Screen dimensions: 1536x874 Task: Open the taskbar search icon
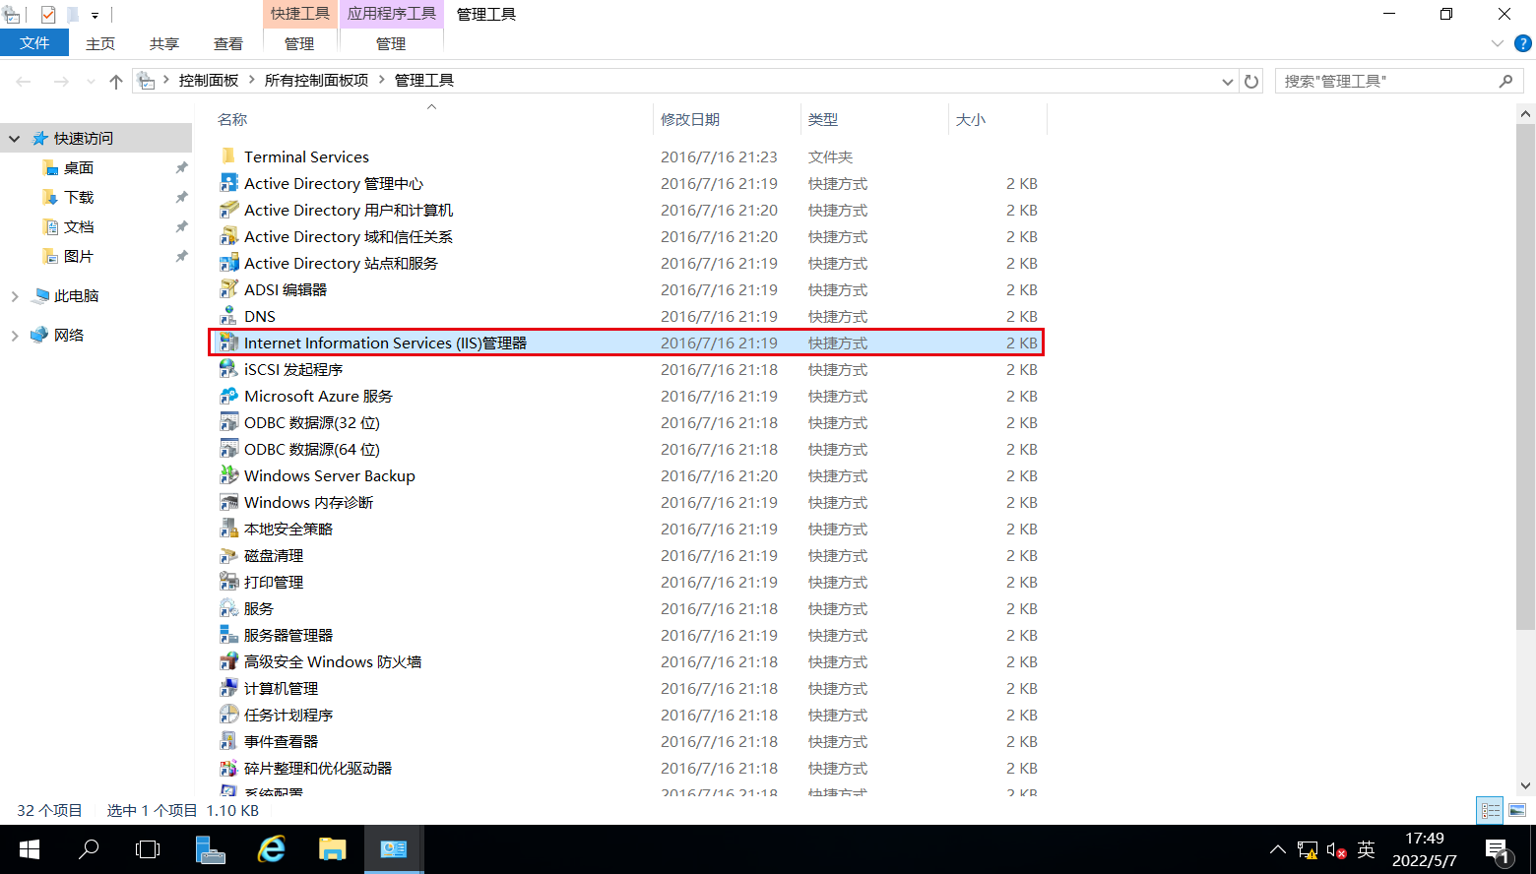(89, 849)
